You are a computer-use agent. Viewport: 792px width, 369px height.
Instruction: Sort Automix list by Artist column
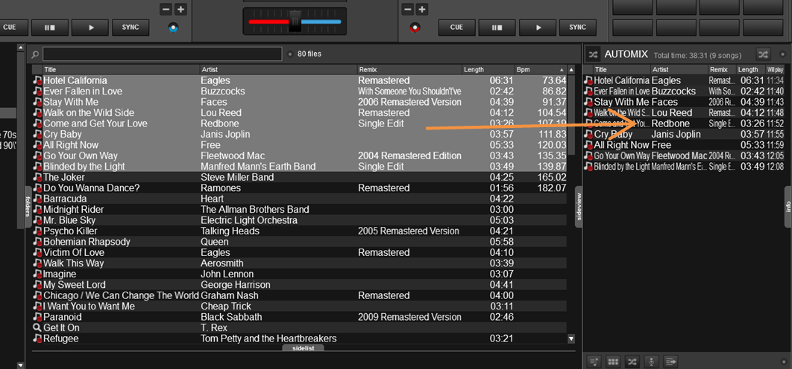(679, 70)
